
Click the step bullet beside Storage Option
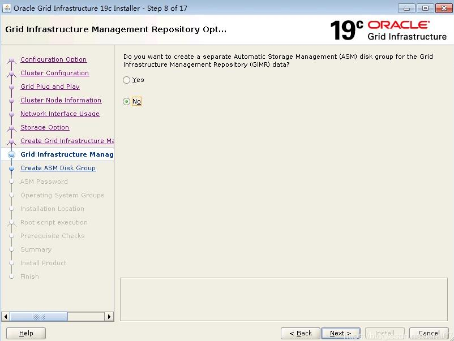[11, 128]
